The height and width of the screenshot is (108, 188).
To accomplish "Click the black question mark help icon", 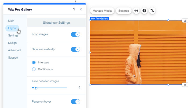I will pyautogui.click(x=144, y=11).
